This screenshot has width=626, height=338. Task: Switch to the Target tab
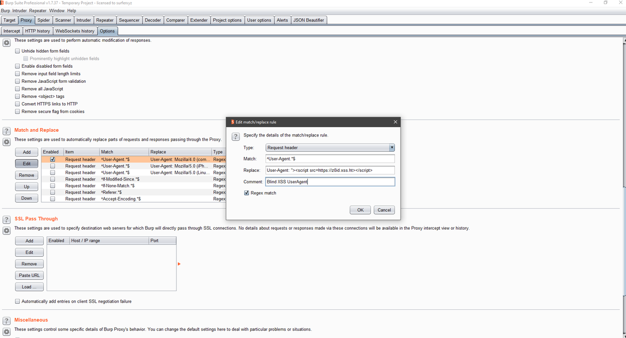point(9,20)
